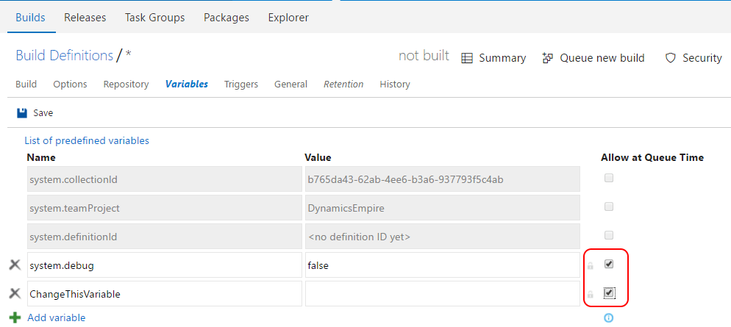Uncheck Allow at Queue Time for ChangeThisVariable
Screen dimensions: 731x327
pos(609,293)
